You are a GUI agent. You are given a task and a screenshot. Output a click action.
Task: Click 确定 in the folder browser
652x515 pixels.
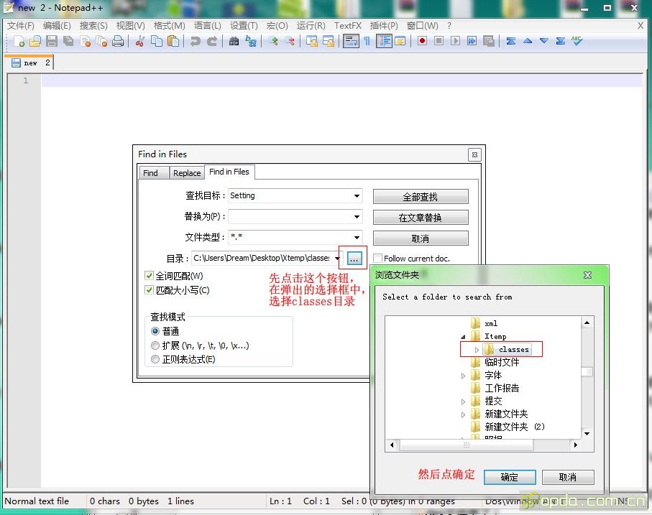pos(509,477)
